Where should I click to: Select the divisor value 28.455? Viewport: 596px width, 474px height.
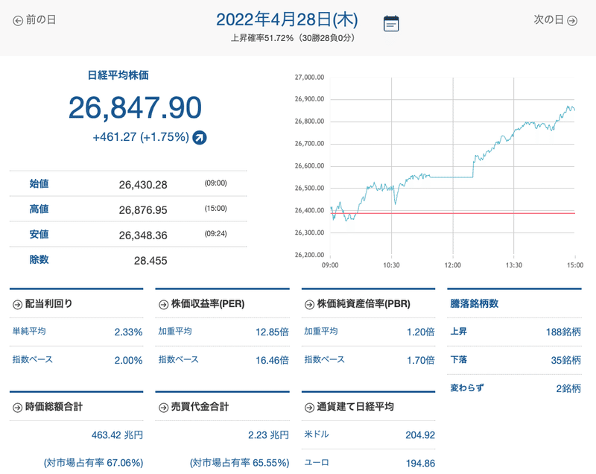[x=150, y=260]
